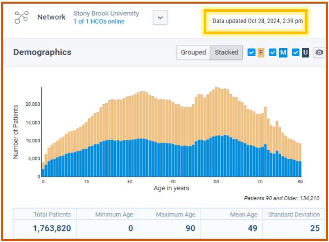
Task: Click the Maximum Age column header
Action: tap(175, 214)
